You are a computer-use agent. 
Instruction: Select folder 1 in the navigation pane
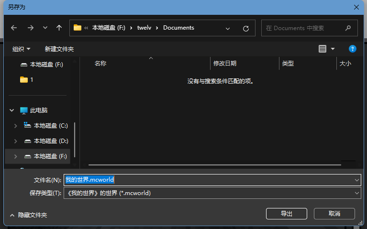[26, 80]
